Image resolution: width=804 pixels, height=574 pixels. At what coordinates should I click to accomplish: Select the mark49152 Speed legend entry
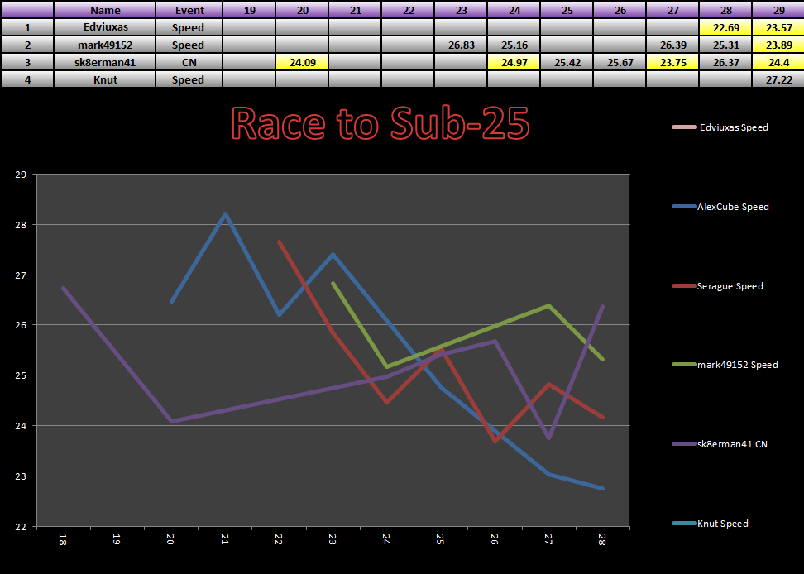tap(725, 365)
